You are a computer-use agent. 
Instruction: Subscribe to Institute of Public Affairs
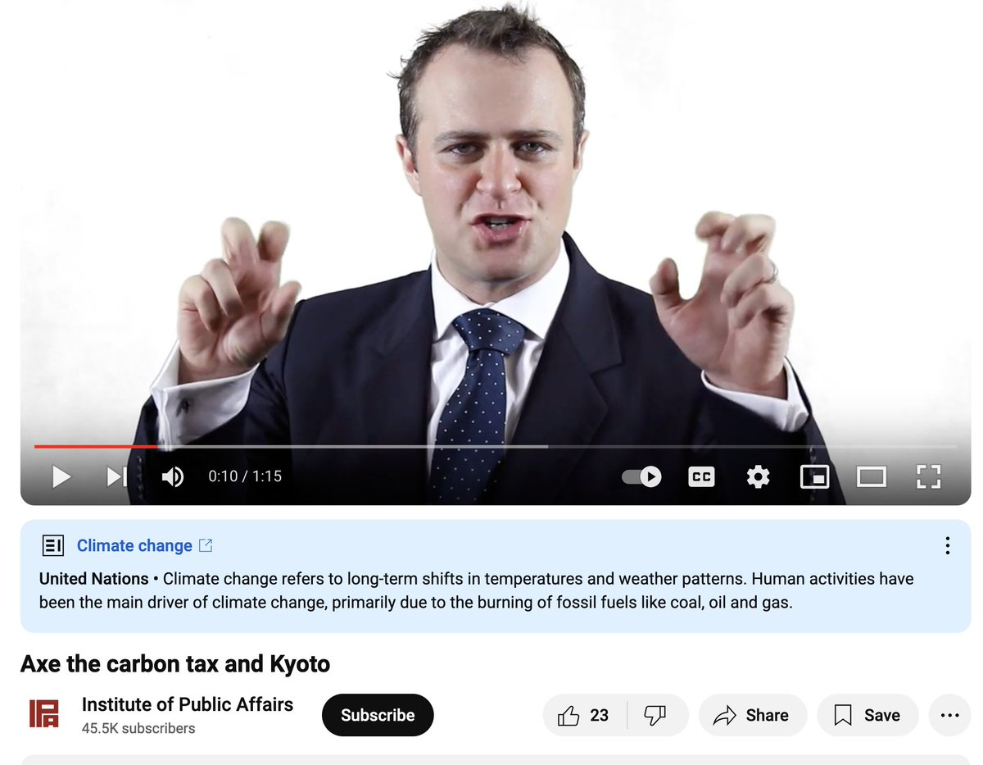coord(378,715)
